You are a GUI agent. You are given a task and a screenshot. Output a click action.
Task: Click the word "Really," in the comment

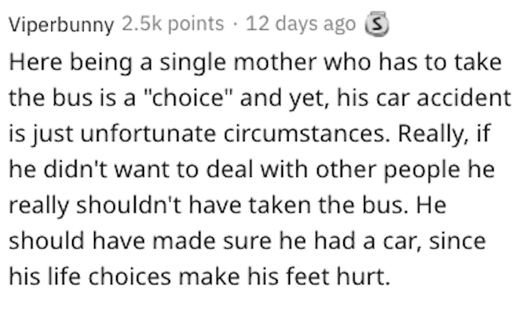[x=433, y=134]
